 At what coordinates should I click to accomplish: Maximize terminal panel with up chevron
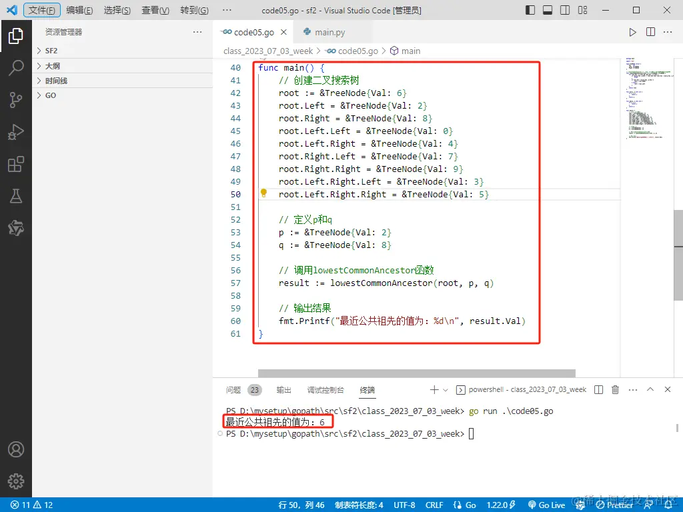(650, 389)
